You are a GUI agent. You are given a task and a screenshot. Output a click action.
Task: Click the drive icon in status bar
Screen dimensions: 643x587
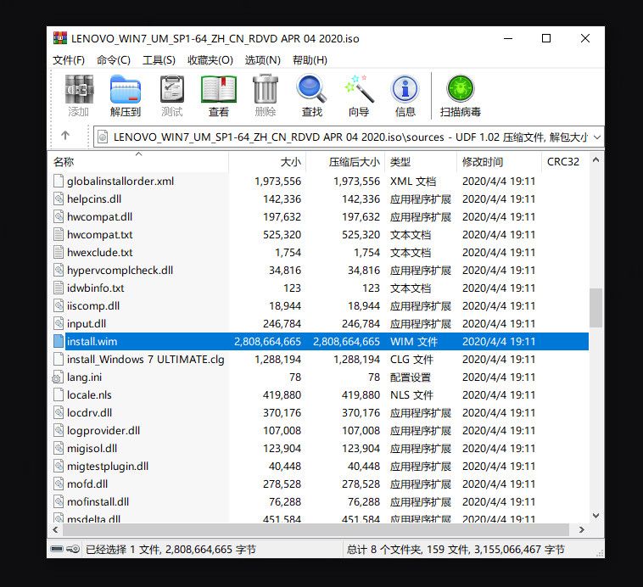[x=57, y=549]
